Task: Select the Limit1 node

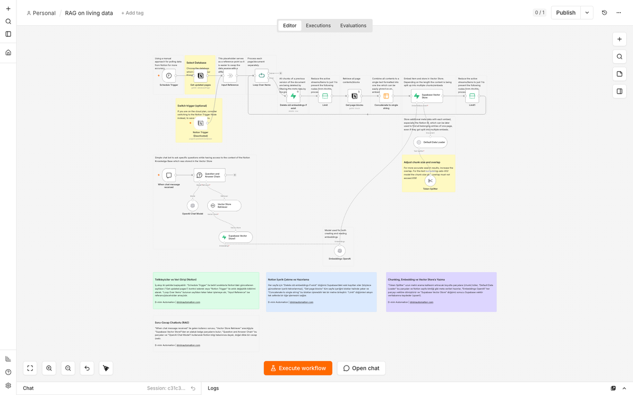Action: tap(472, 96)
